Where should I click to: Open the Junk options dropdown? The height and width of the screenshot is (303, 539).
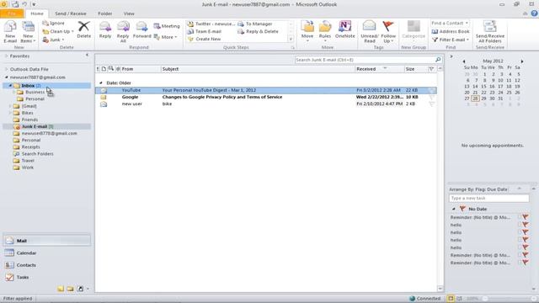coord(53,40)
